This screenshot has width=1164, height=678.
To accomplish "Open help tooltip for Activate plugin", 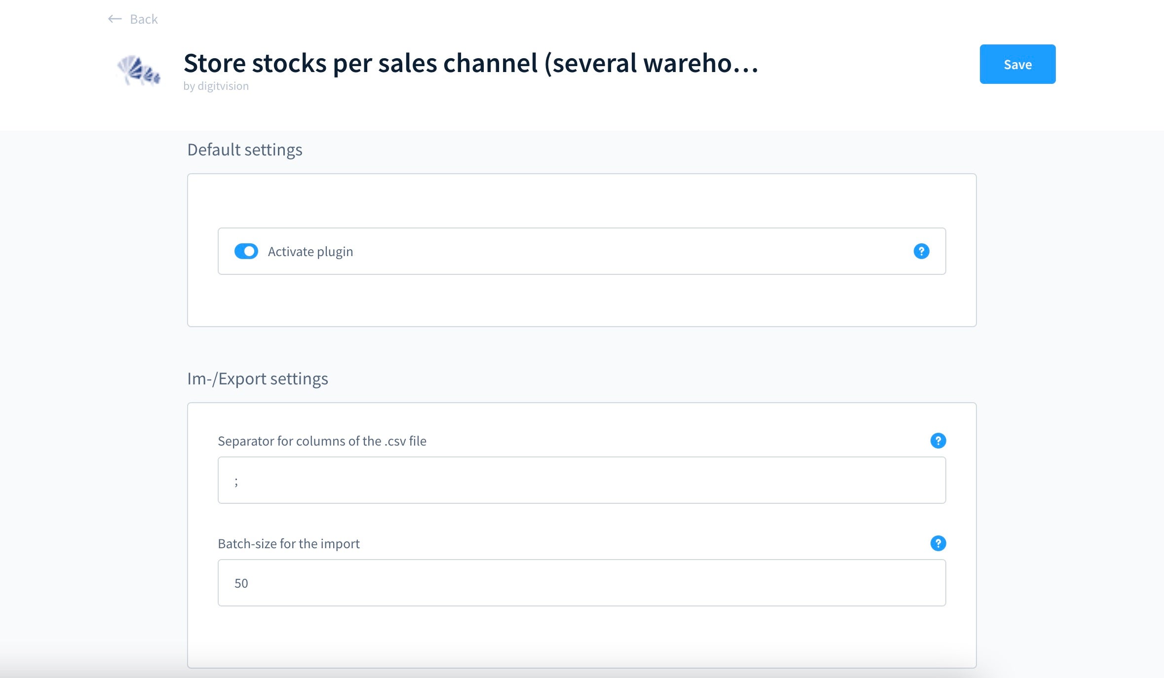I will [921, 251].
